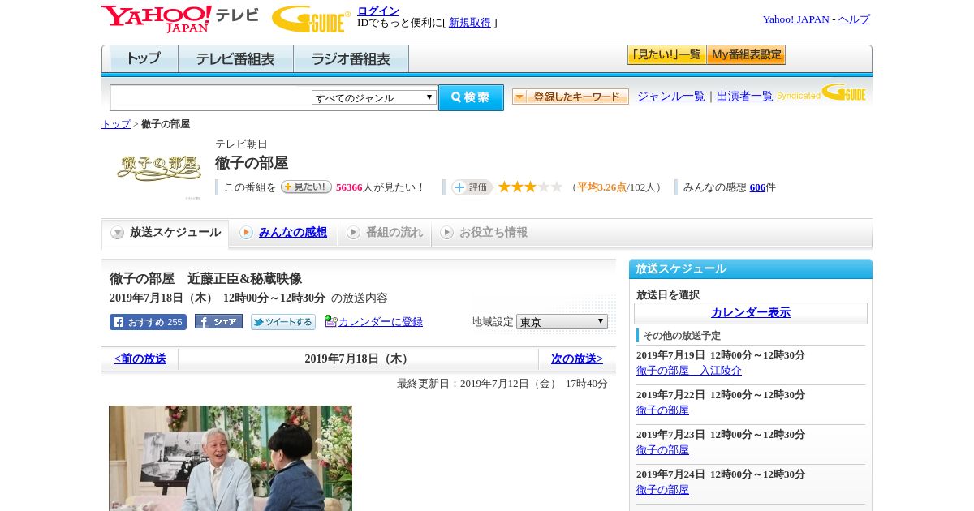Open the ログイン link
The width and height of the screenshot is (974, 511).
coord(378,11)
